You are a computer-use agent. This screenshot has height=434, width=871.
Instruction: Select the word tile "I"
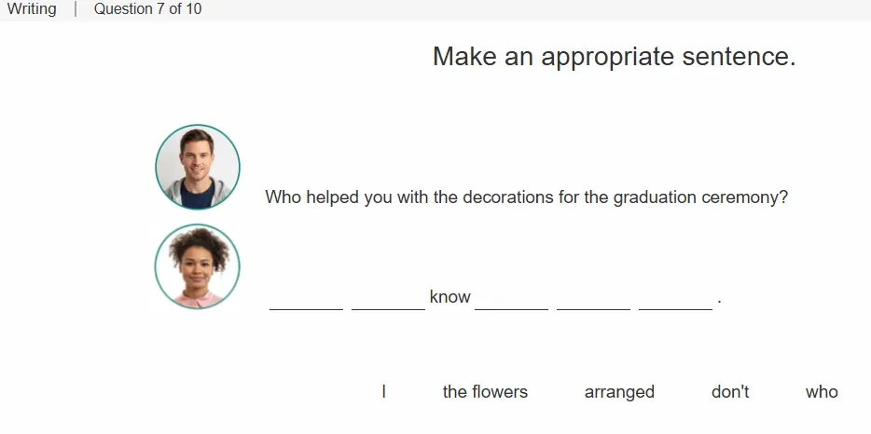point(384,392)
